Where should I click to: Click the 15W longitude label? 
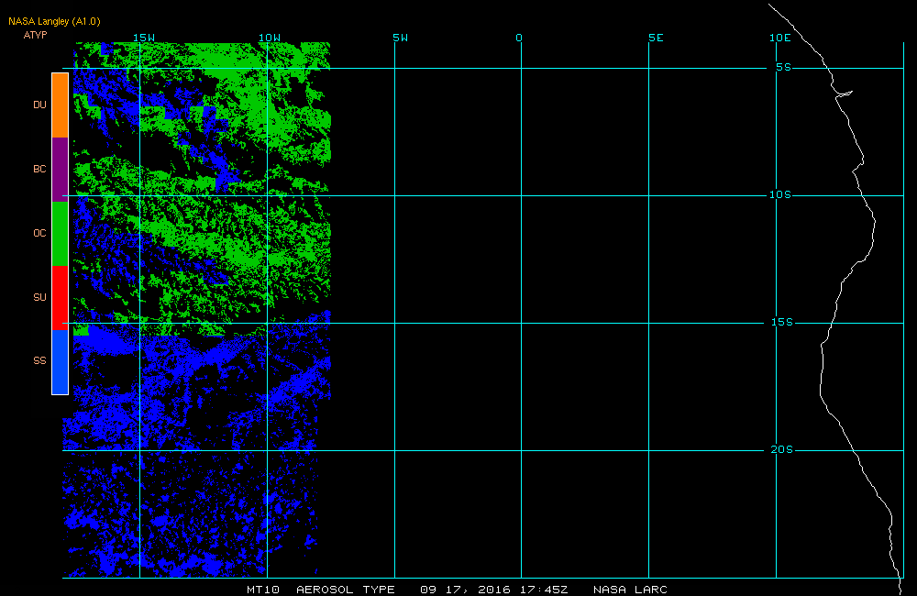click(144, 38)
